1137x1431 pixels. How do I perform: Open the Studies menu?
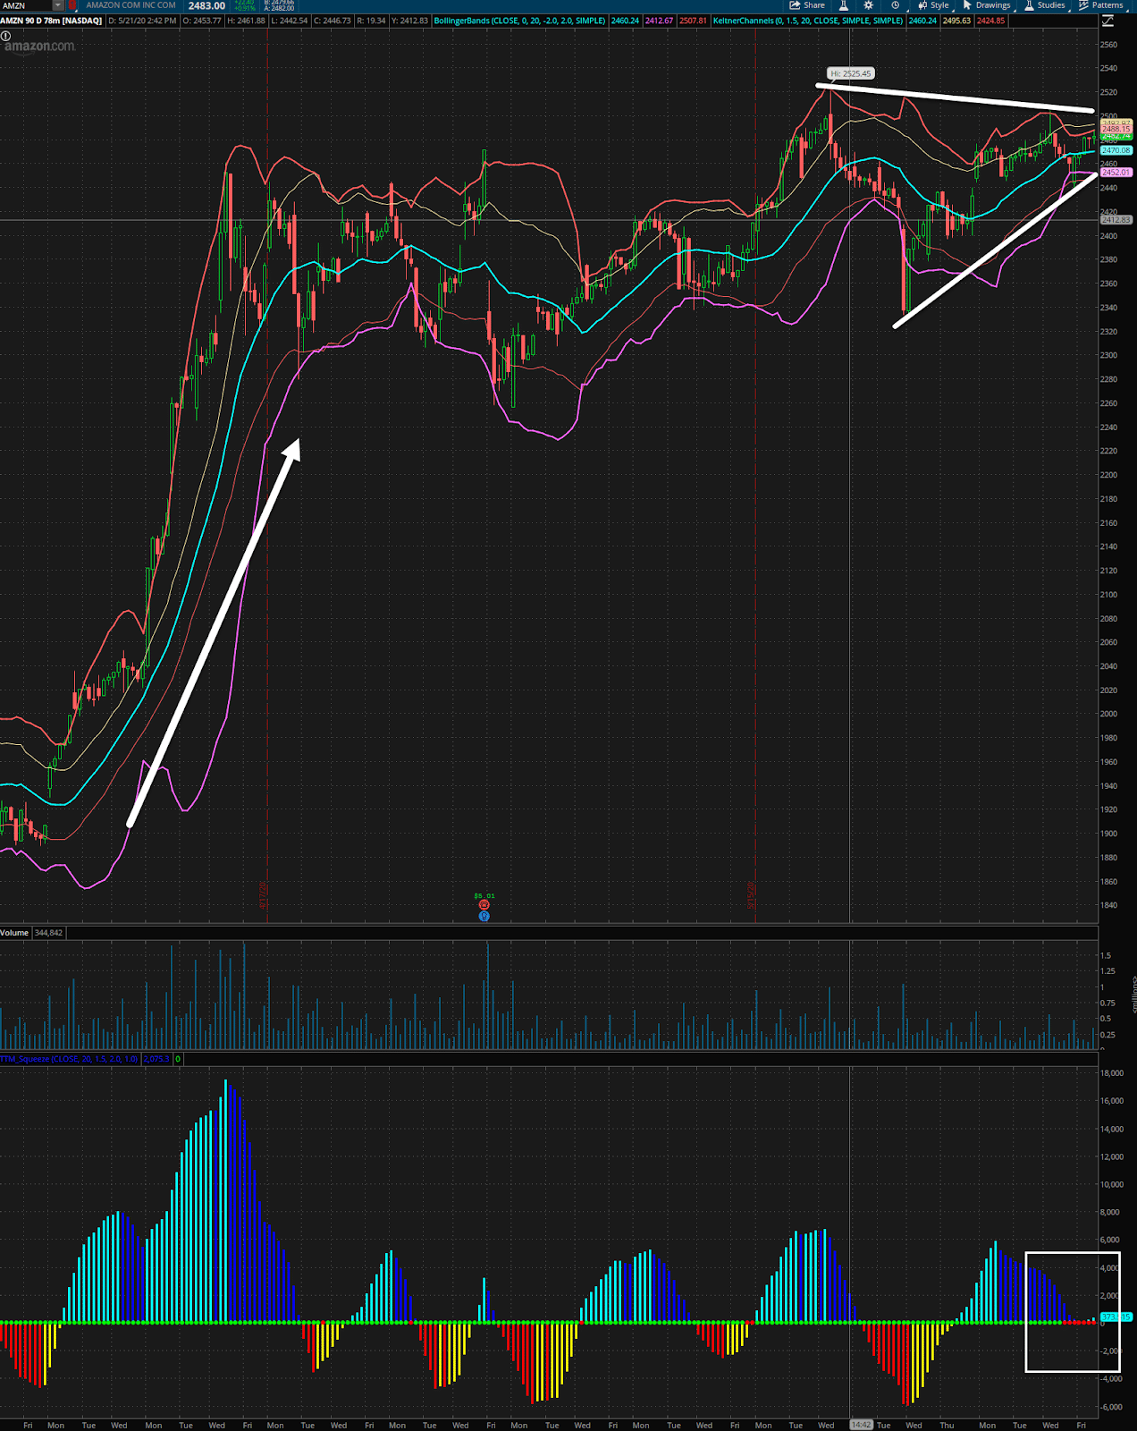(x=1045, y=5)
